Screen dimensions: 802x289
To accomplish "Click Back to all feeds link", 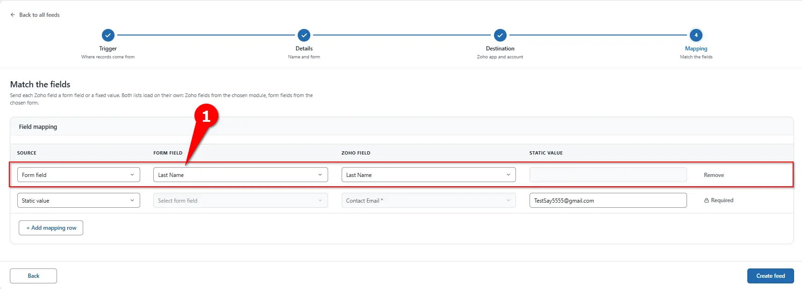I will point(39,15).
